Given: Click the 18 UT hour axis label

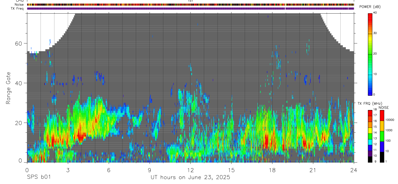Looking at the screenshot, I should point(272,170).
